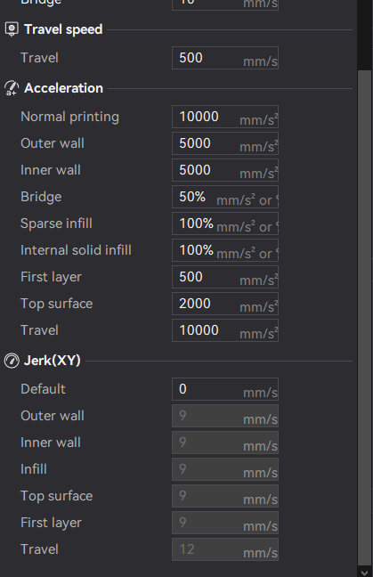The image size is (373, 577).
Task: Click the Jerk(XY) section icon
Action: coord(12,361)
